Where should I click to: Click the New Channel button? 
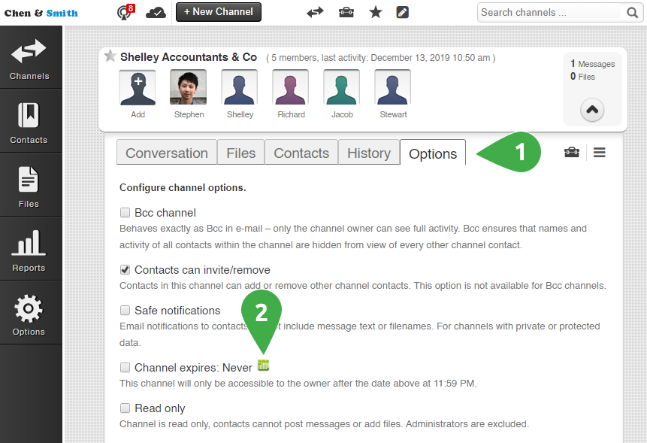(x=218, y=12)
